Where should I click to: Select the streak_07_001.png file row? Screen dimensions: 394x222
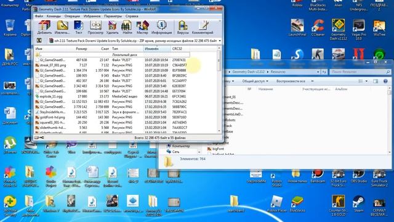(x=112, y=65)
